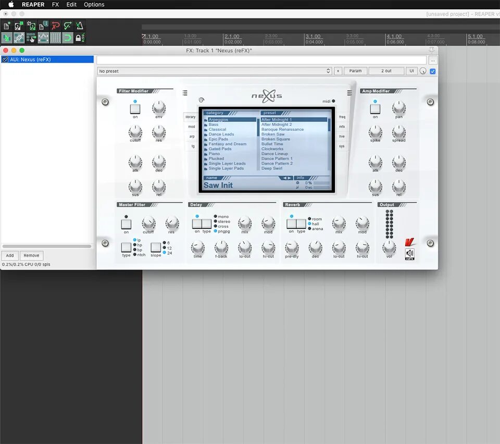Open Project settings from the toolbar
The height and width of the screenshot is (444, 500).
click(x=43, y=26)
